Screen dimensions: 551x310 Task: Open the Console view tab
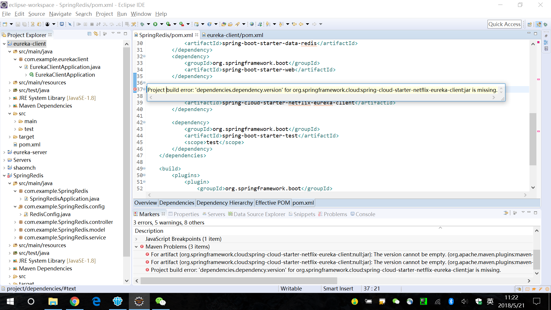[363, 214]
